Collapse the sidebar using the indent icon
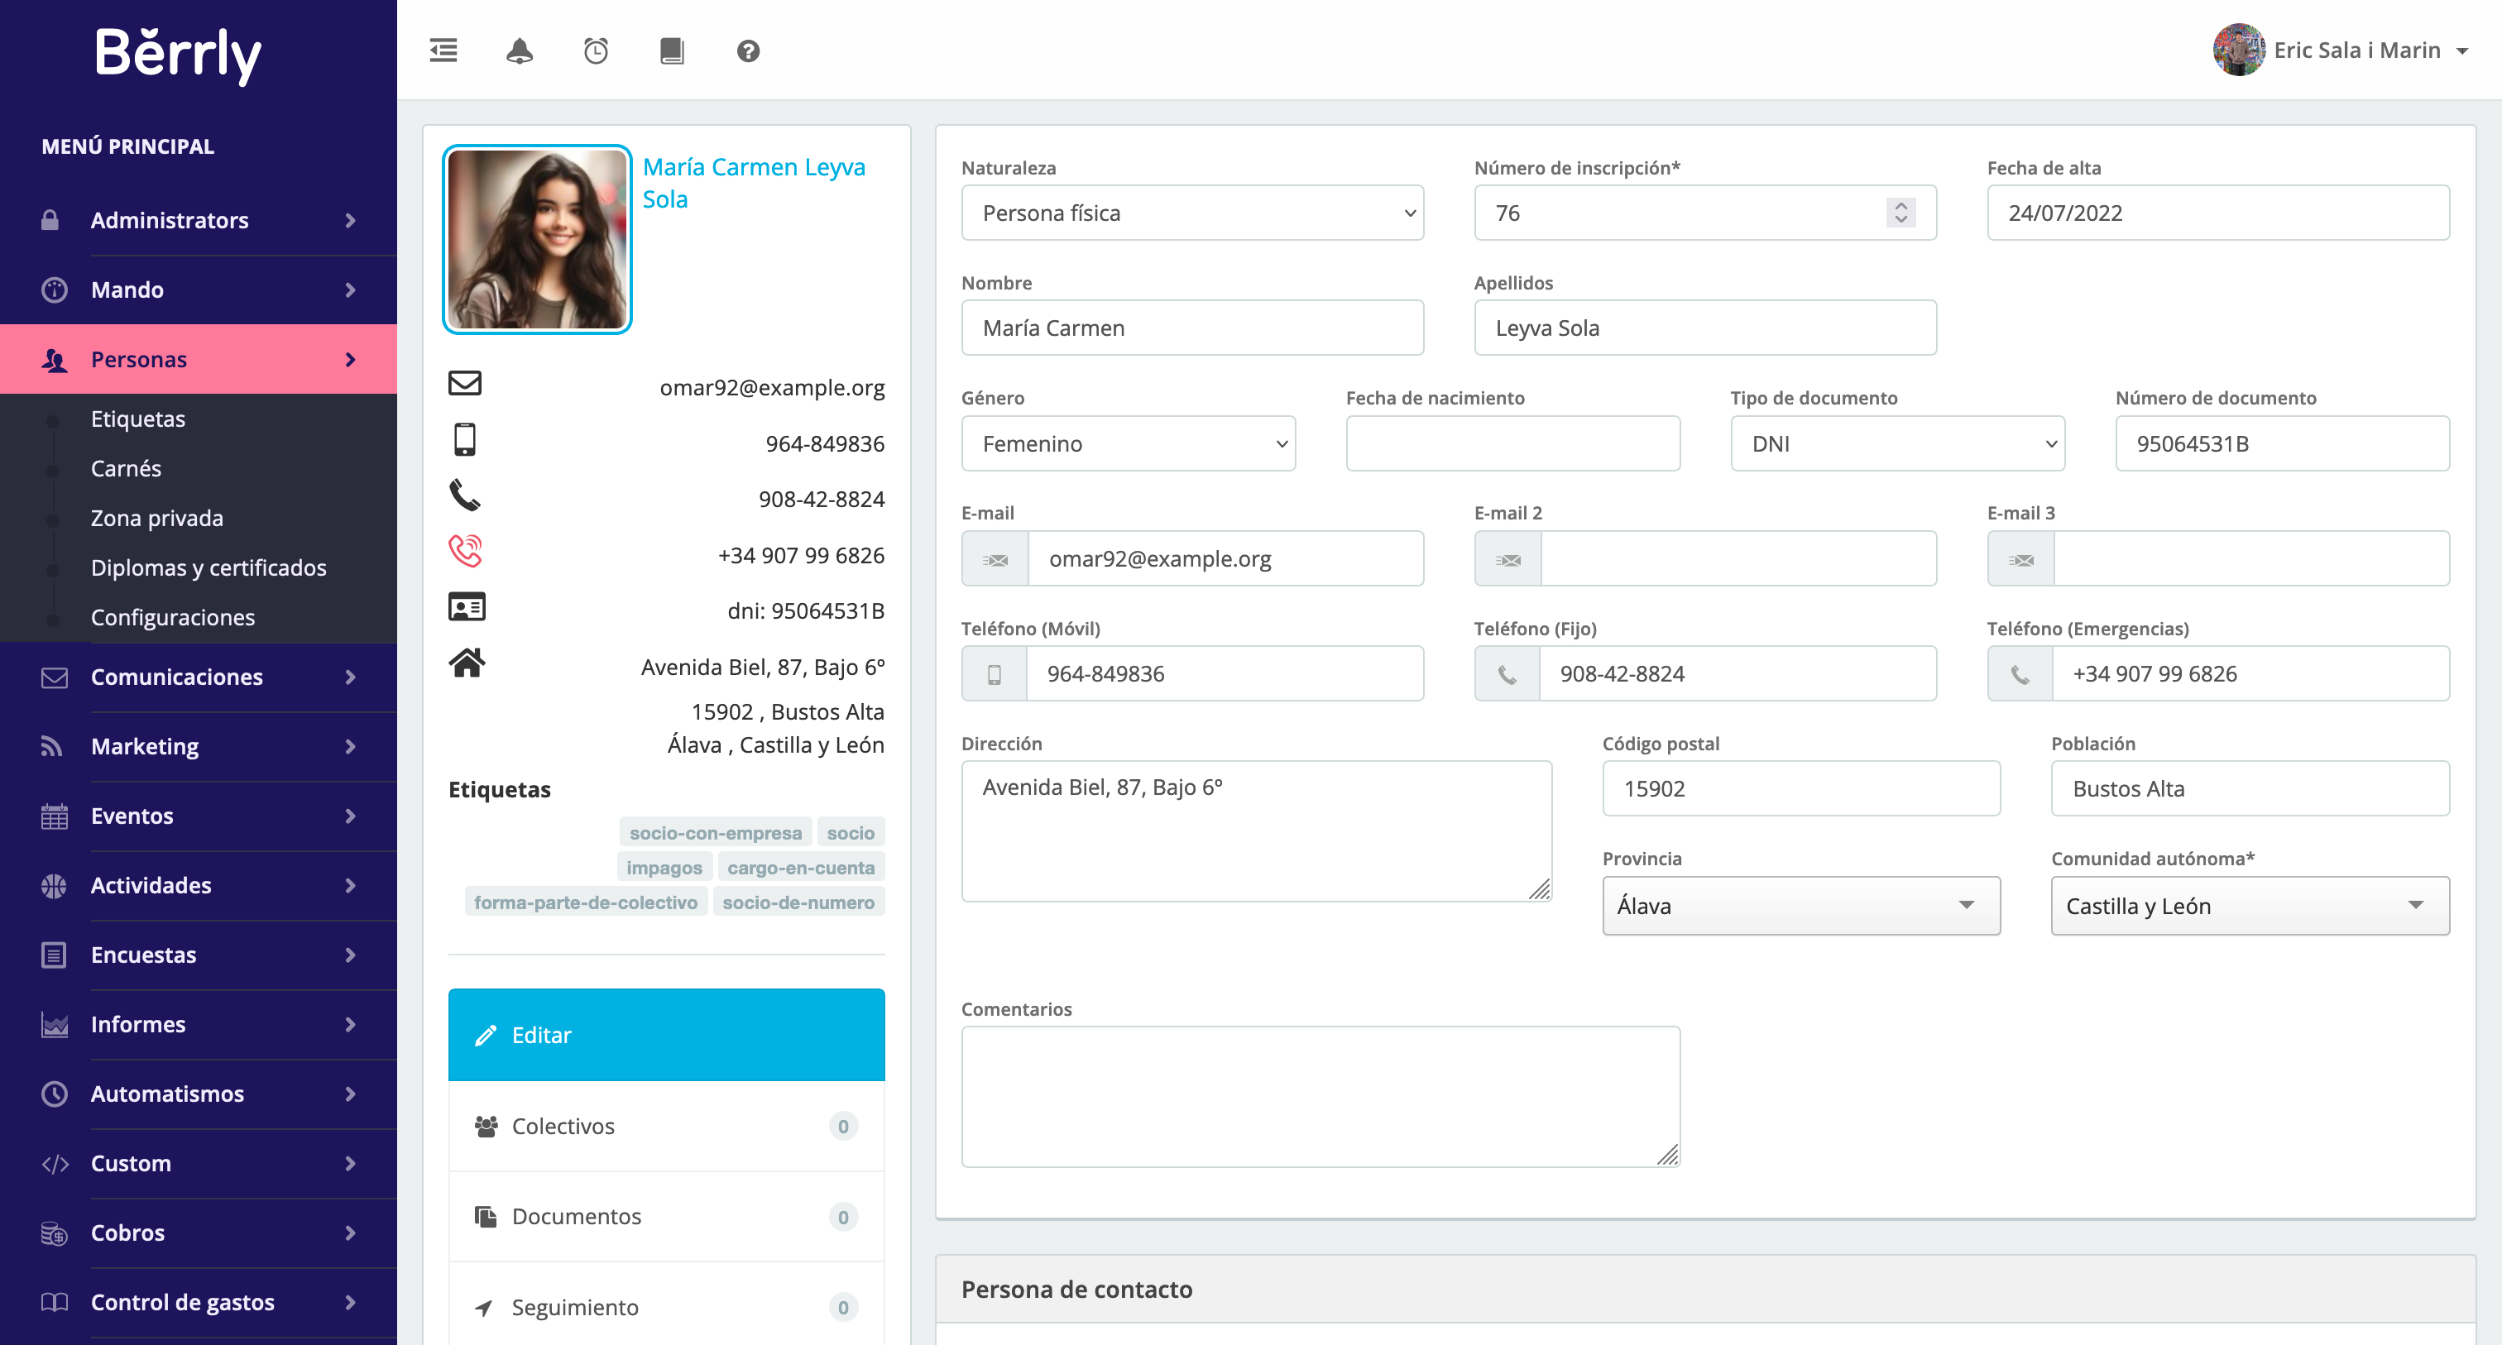Screen dimensions: 2502x1345 pyautogui.click(x=443, y=50)
